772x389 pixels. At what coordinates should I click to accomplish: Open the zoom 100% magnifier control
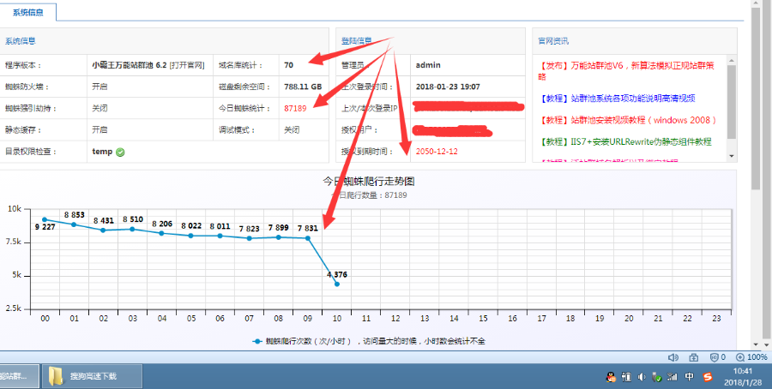[739, 356]
